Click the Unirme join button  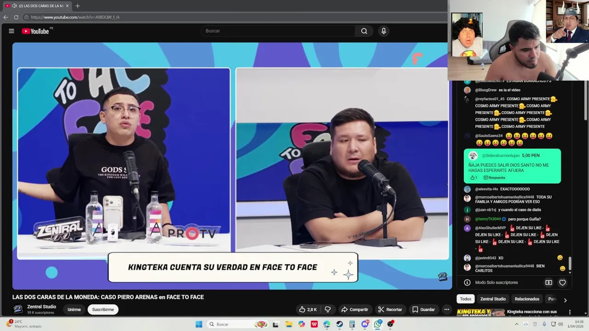point(74,309)
